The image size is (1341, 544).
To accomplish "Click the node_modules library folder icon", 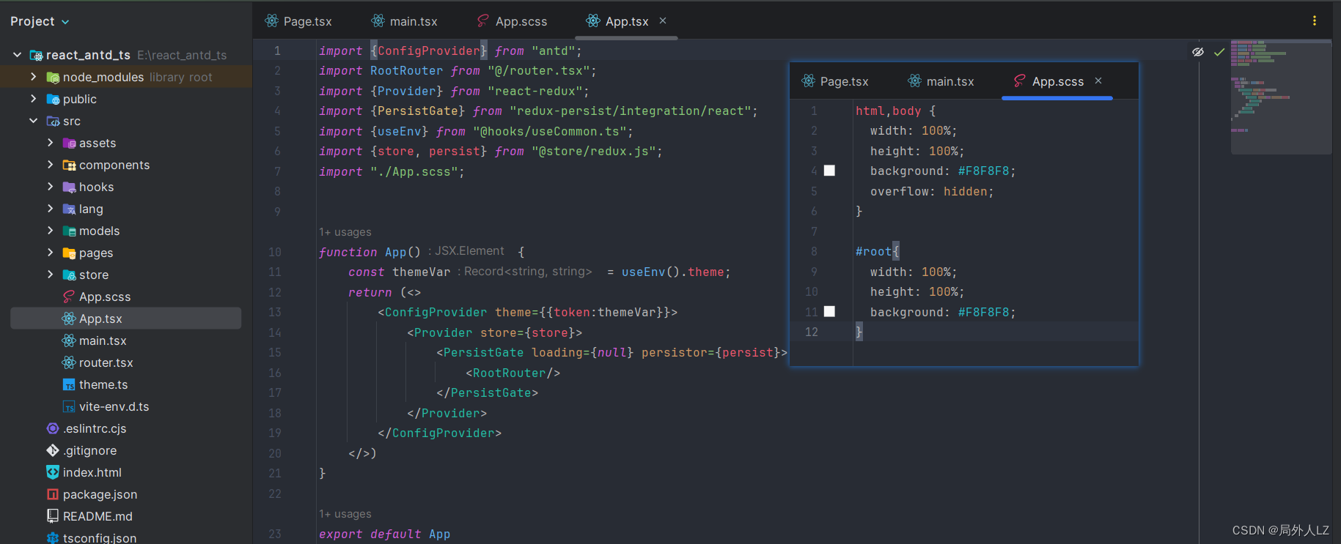I will [x=53, y=78].
